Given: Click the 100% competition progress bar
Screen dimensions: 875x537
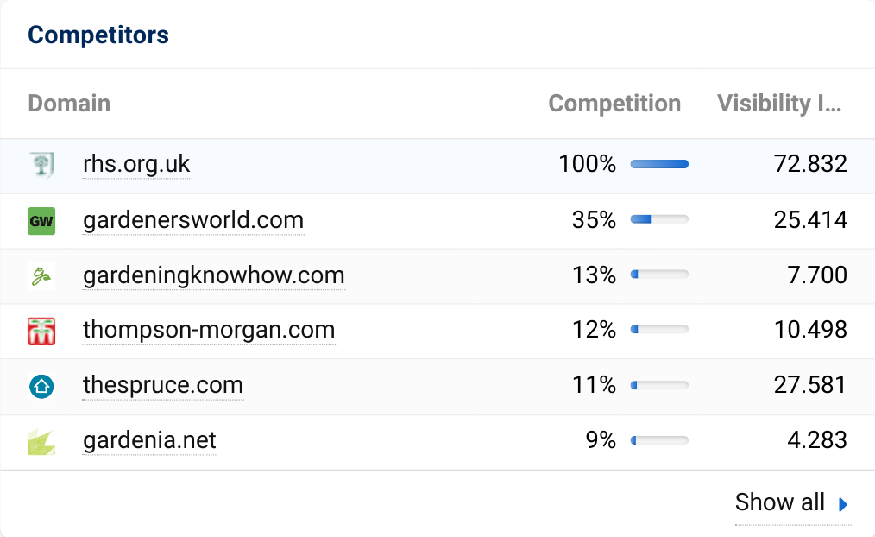Looking at the screenshot, I should (658, 163).
